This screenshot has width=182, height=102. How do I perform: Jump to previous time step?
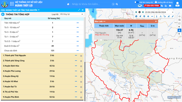coord(136,12)
